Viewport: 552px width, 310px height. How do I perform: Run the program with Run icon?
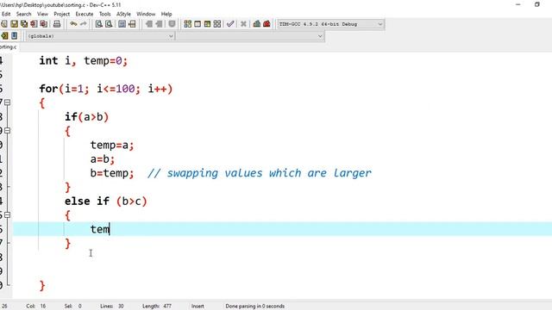coord(198,24)
